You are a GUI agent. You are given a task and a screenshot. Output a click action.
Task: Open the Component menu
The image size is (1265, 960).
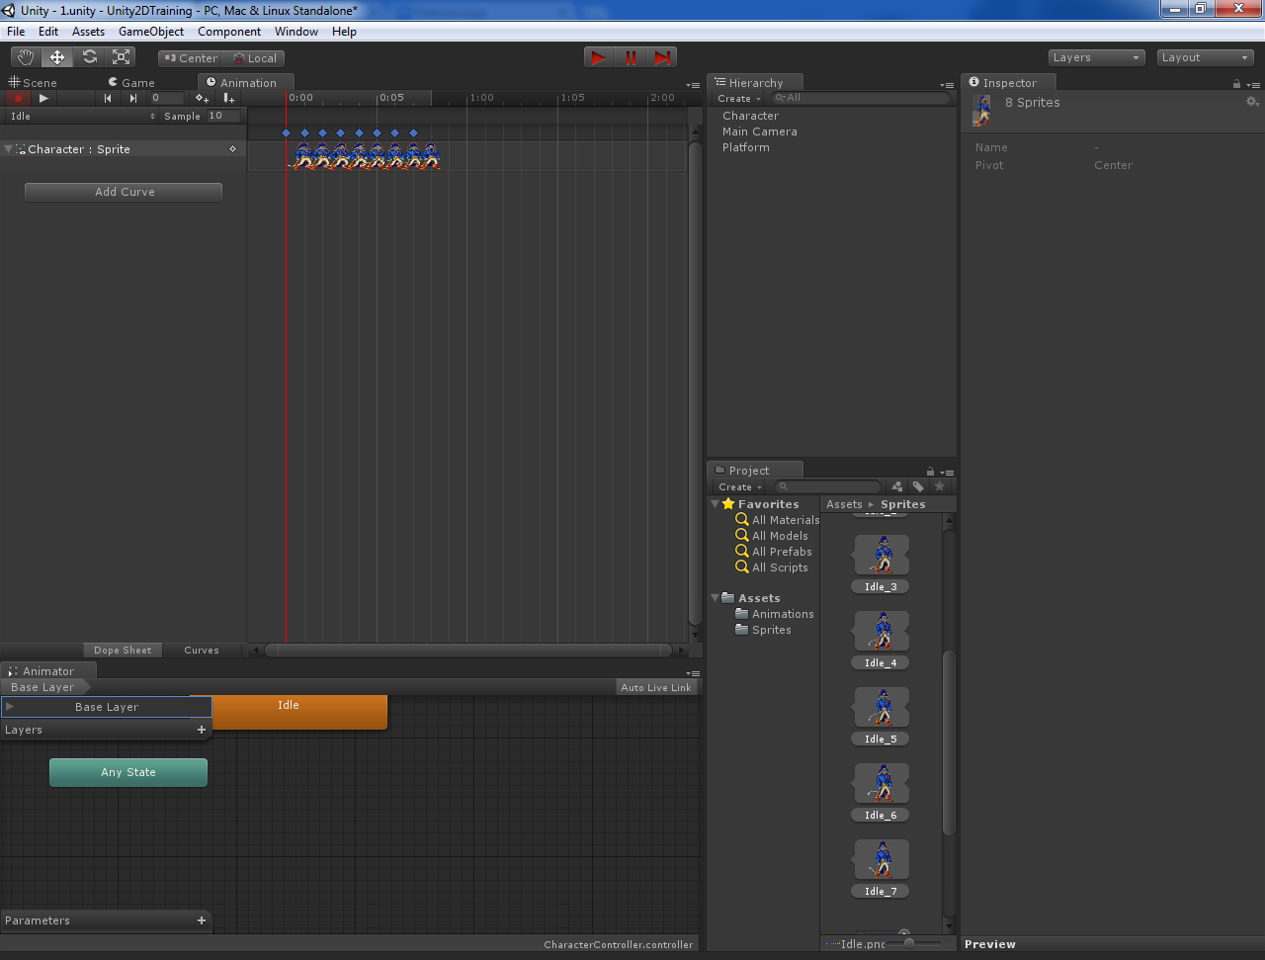click(x=229, y=32)
